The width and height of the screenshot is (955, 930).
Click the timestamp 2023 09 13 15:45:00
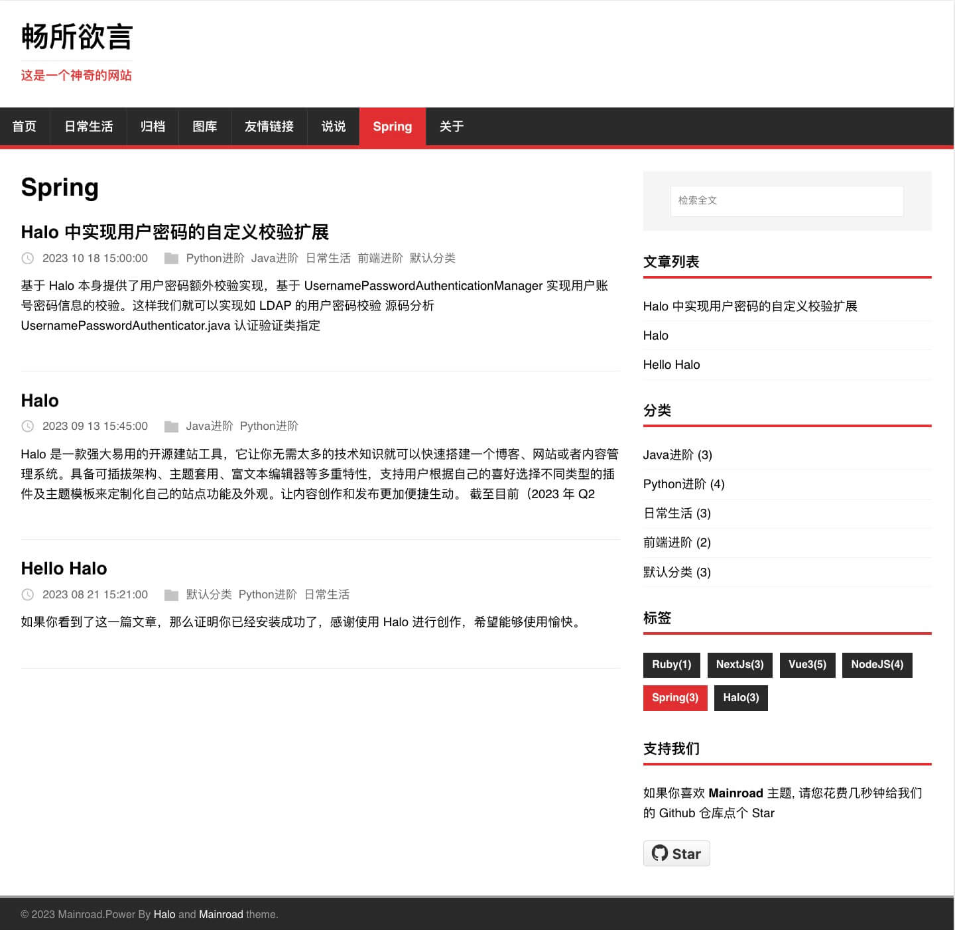coord(95,426)
